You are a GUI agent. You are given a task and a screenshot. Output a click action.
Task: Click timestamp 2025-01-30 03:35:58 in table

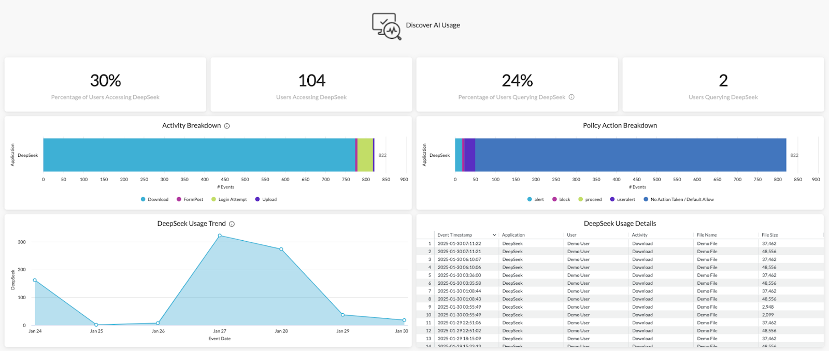click(x=459, y=283)
